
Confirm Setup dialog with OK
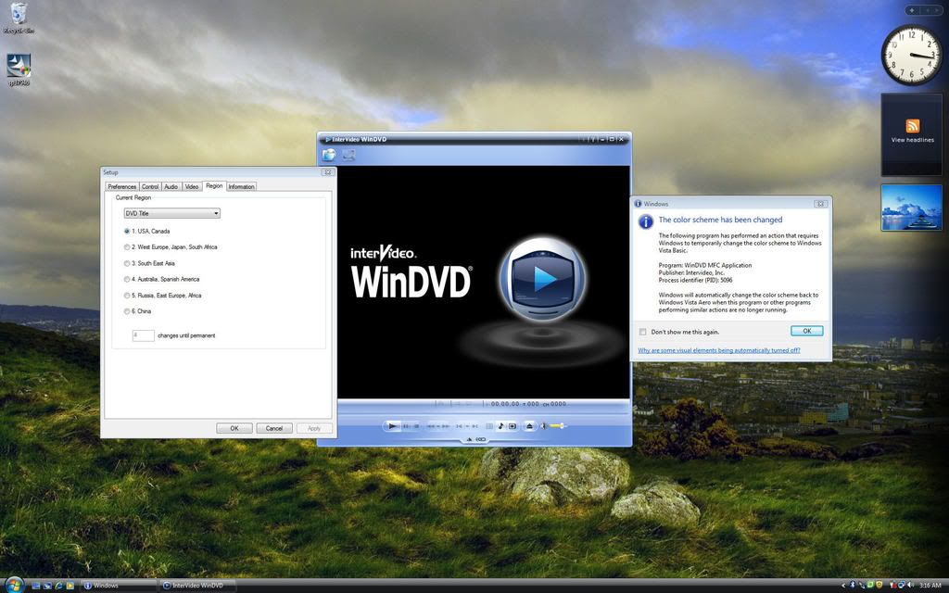click(234, 428)
